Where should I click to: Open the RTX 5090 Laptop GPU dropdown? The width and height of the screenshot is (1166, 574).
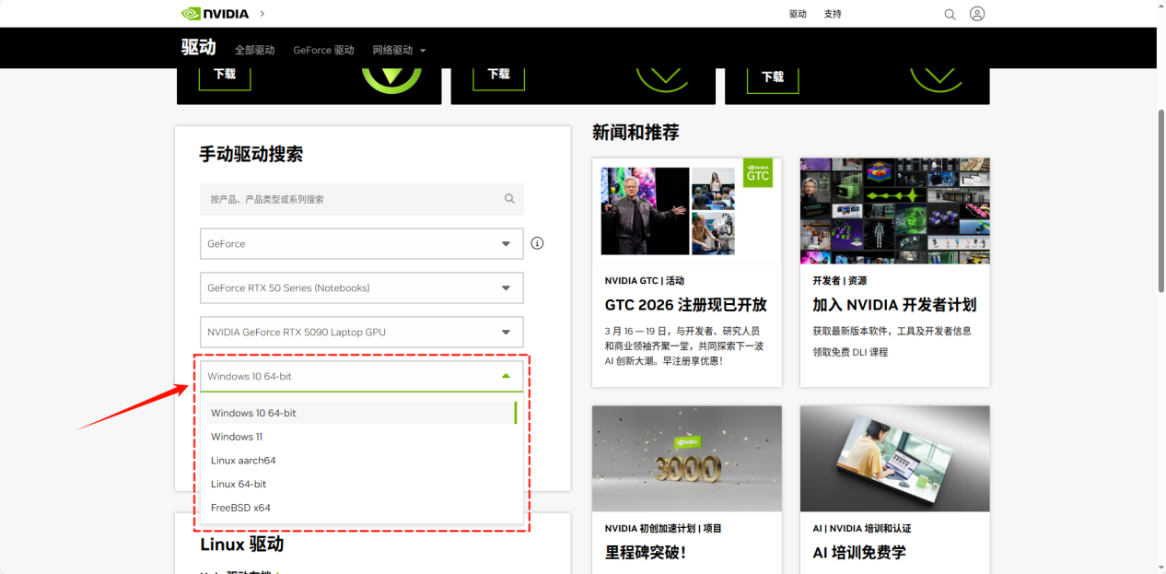[361, 333]
